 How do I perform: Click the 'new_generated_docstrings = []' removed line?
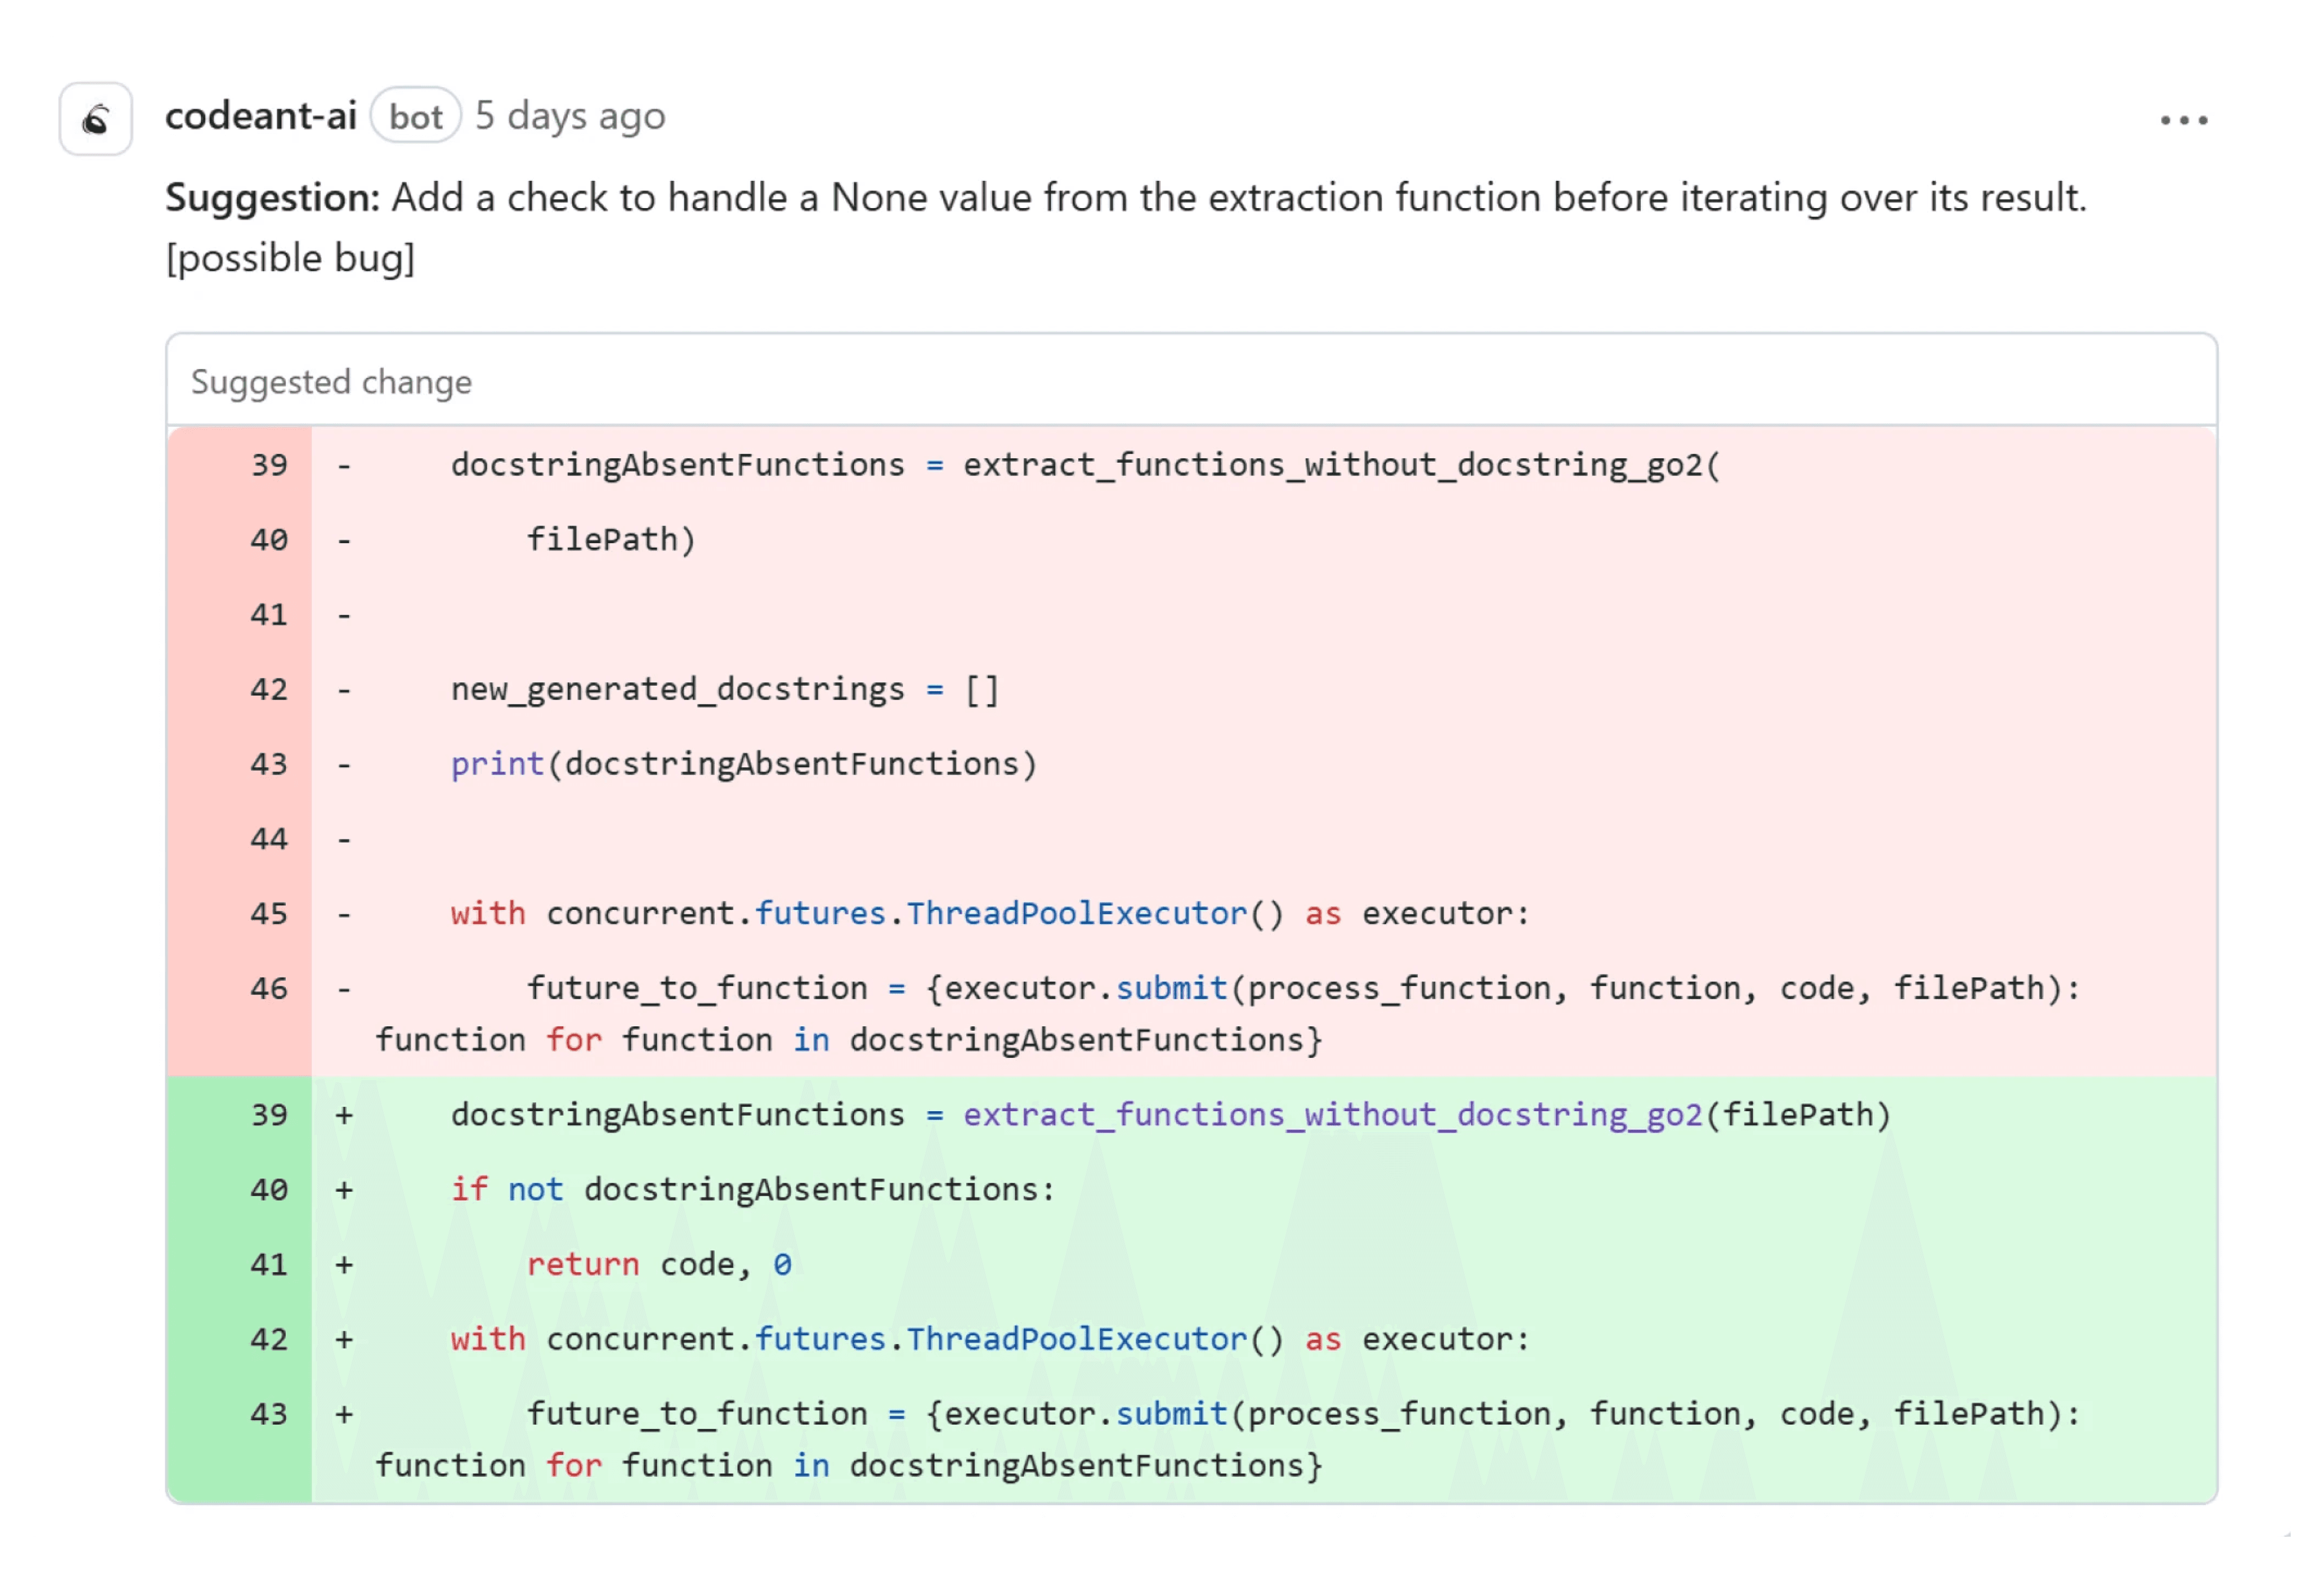coord(724,689)
